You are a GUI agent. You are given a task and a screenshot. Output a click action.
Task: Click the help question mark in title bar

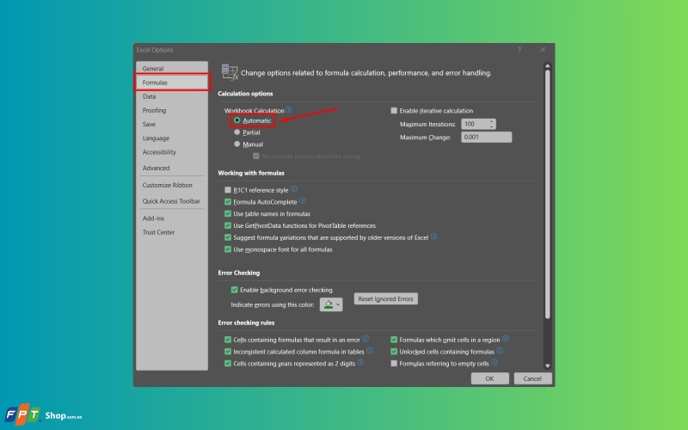[x=519, y=50]
